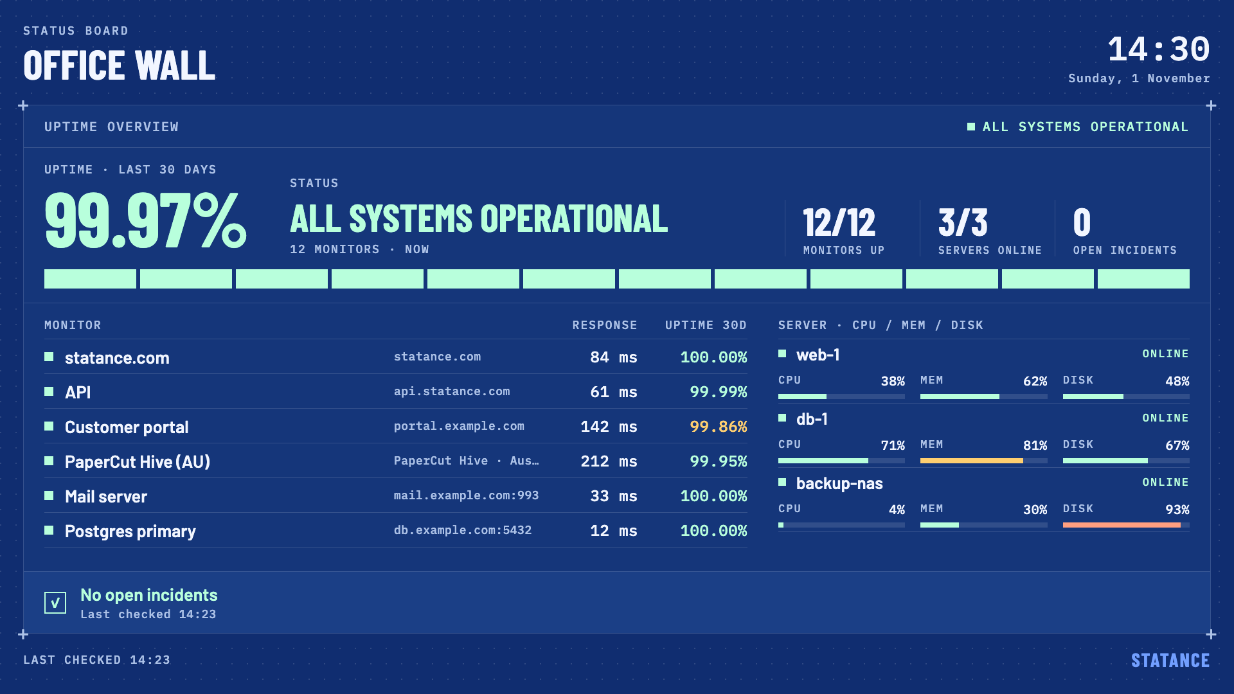Image resolution: width=1234 pixels, height=694 pixels.
Task: Click the first uptime history bar segment
Action: tap(90, 279)
